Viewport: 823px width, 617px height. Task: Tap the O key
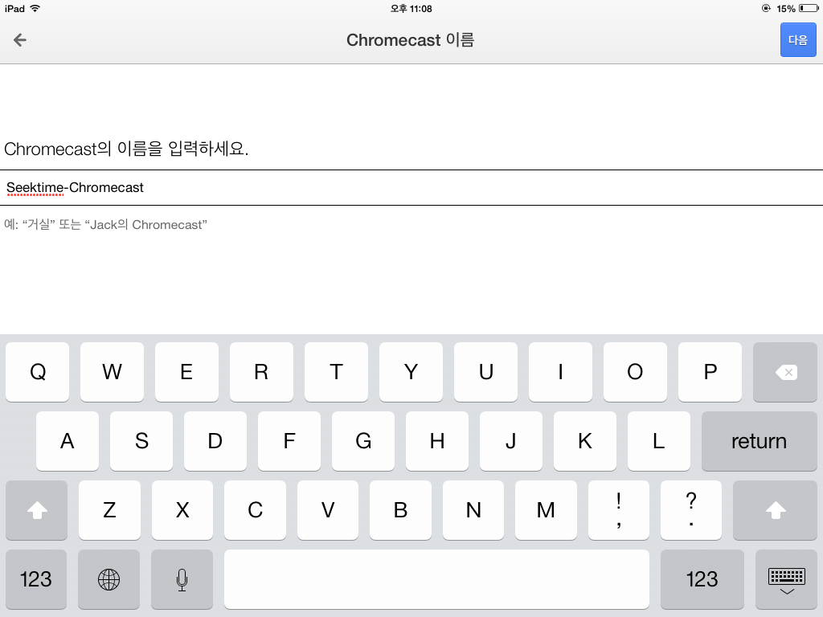click(635, 372)
